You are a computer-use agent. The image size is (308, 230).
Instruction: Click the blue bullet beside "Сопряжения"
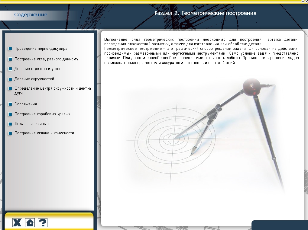click(x=10, y=104)
